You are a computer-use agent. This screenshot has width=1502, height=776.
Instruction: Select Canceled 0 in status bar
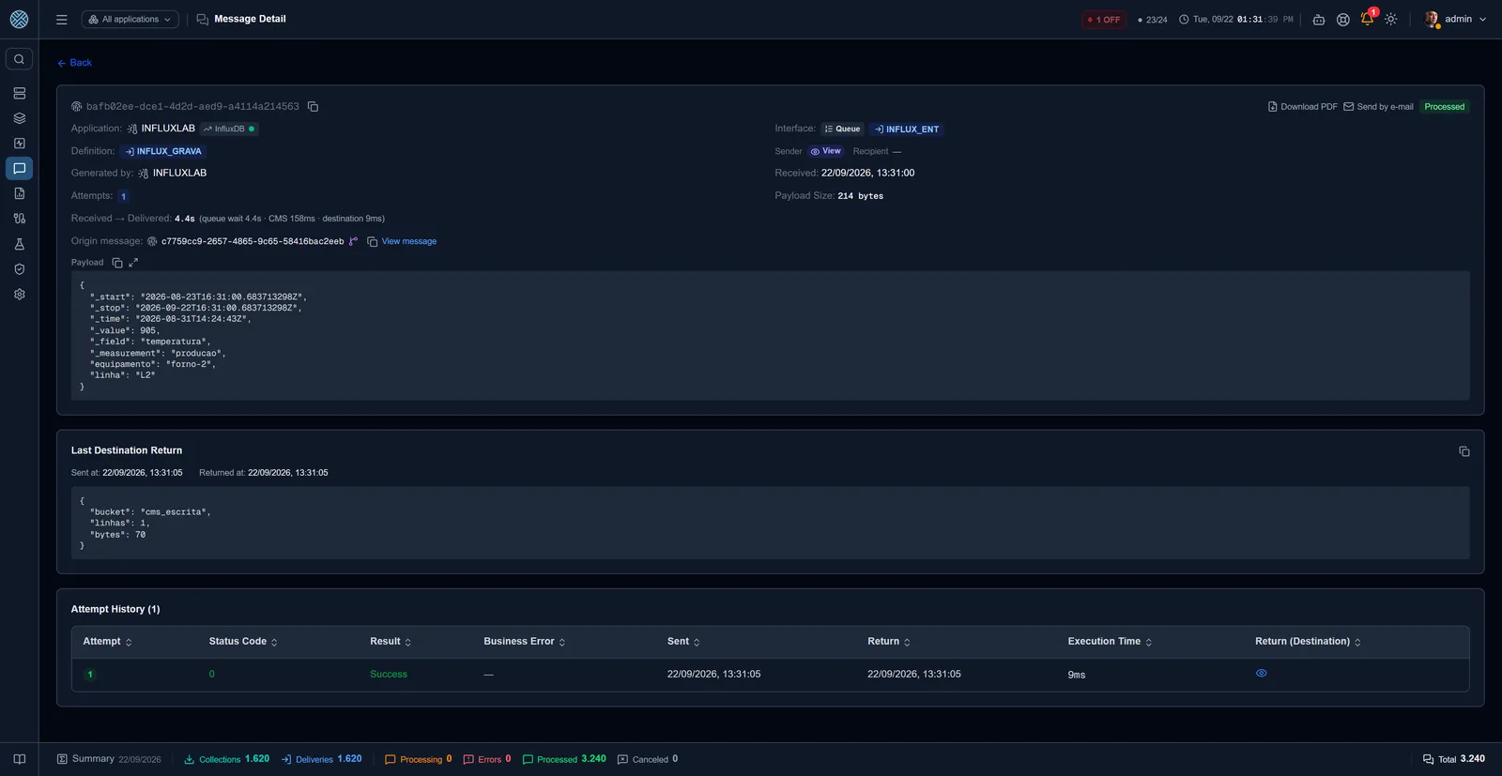click(x=648, y=759)
